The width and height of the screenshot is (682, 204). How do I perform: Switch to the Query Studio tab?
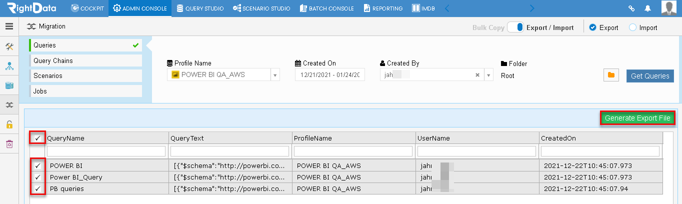pos(200,8)
